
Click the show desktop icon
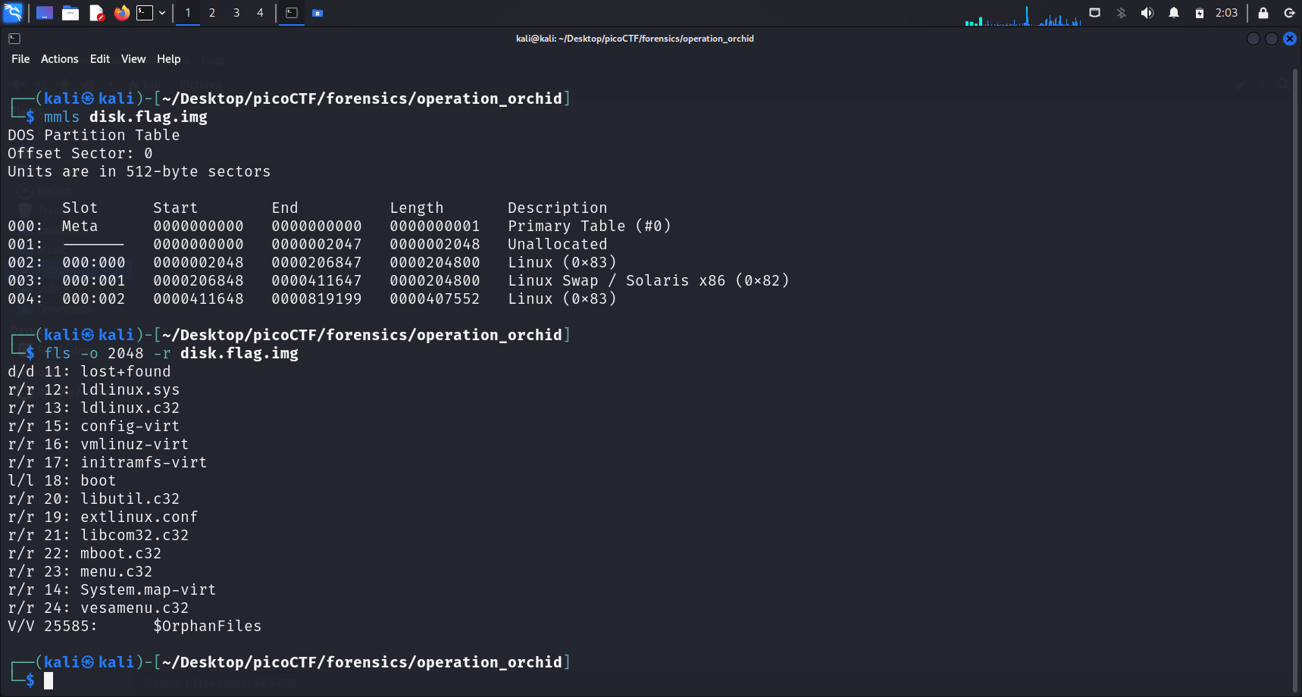[45, 13]
